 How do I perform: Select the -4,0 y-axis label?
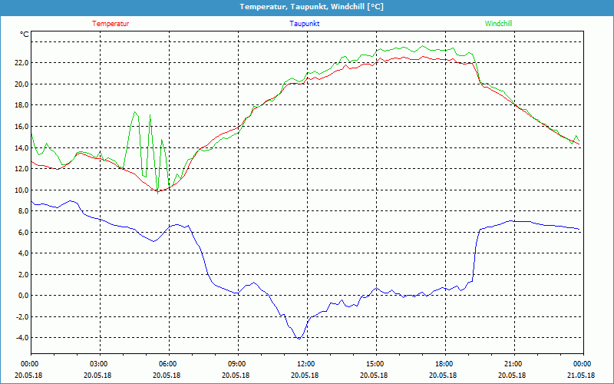21,338
